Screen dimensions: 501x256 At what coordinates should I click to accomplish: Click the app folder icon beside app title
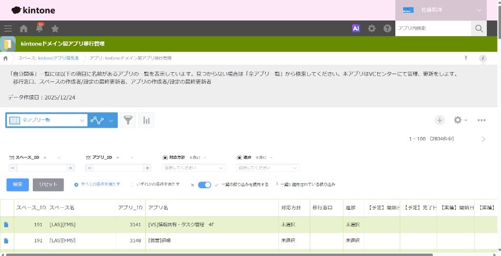(x=8, y=44)
